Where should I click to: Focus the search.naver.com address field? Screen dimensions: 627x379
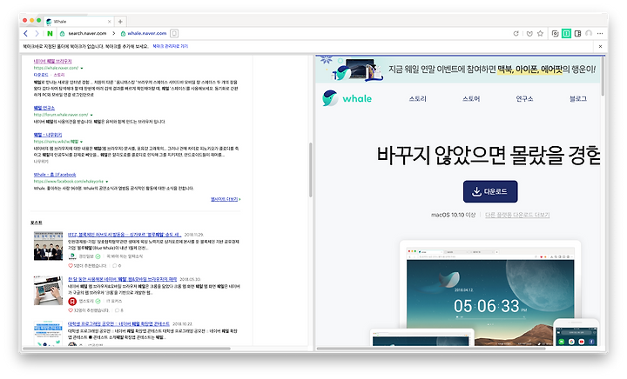tap(87, 34)
